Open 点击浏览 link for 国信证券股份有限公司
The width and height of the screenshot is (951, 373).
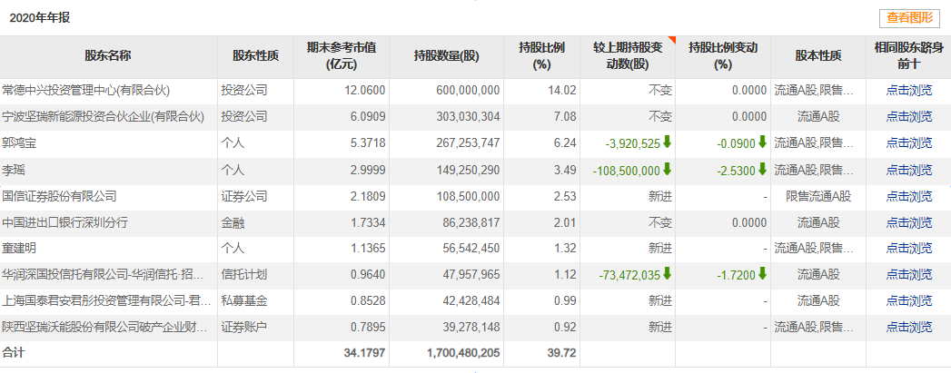click(x=908, y=196)
